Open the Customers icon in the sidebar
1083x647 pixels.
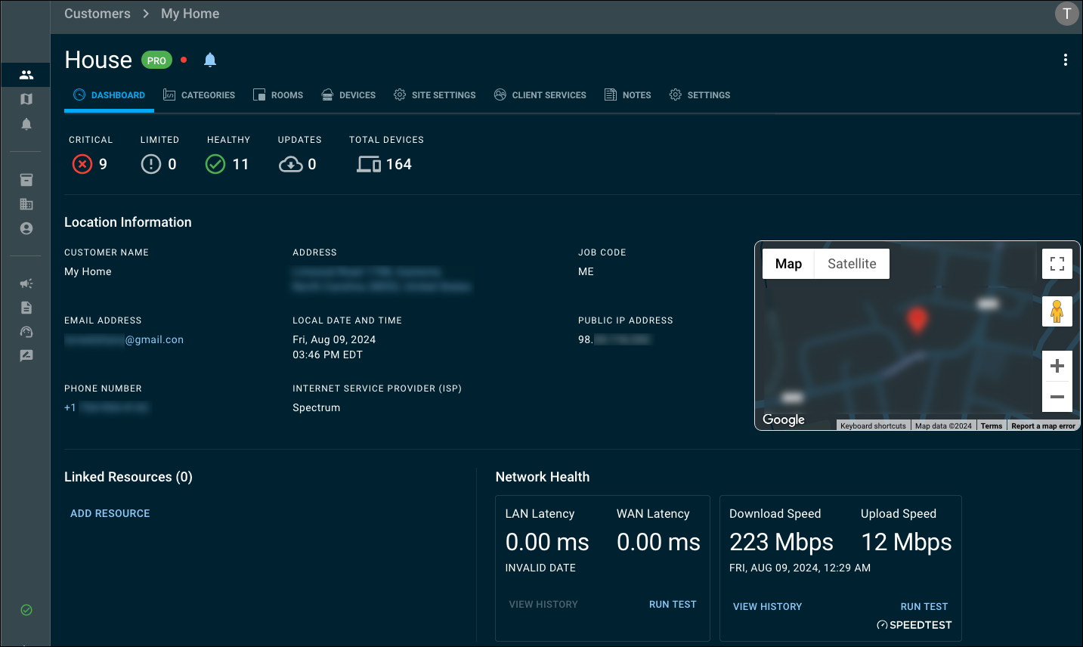tap(26, 75)
